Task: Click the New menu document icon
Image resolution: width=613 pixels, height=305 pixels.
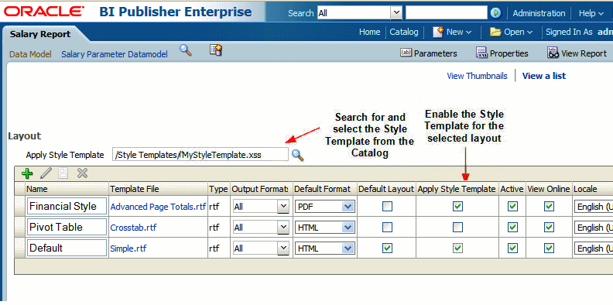Action: (438, 32)
